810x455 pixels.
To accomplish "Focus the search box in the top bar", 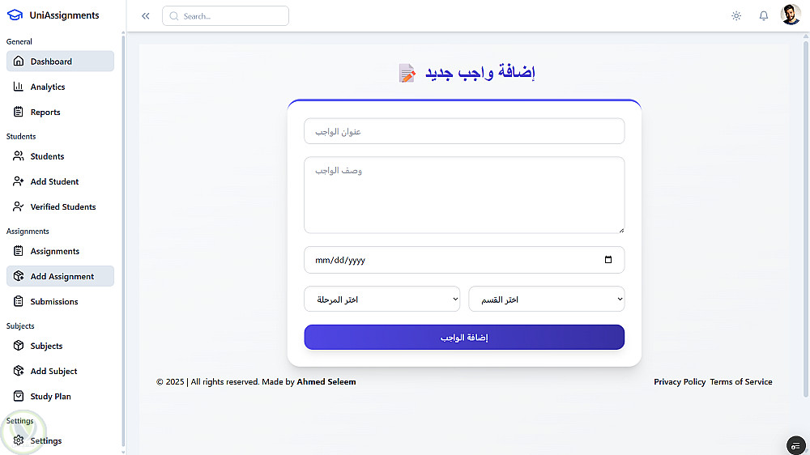I will [x=225, y=16].
